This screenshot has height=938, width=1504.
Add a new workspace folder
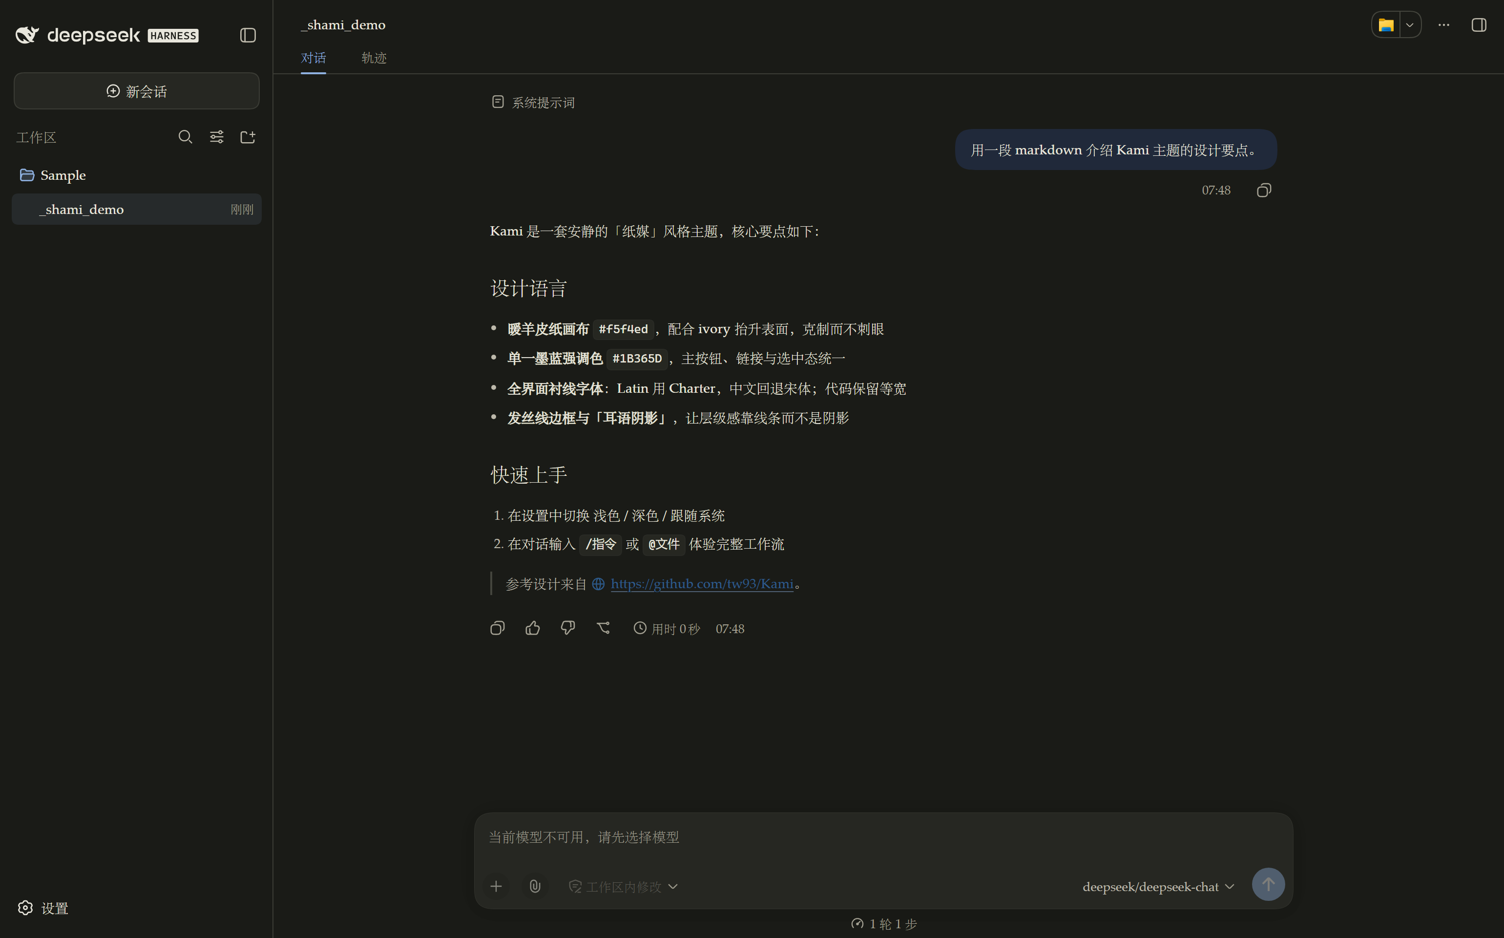248,137
